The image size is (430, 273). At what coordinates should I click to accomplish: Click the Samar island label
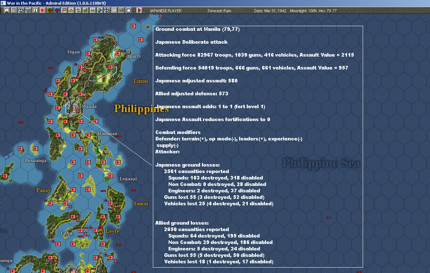141,203
